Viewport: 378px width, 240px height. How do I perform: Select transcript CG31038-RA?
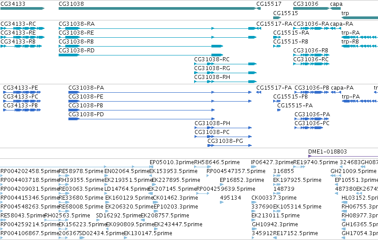coord(77,24)
